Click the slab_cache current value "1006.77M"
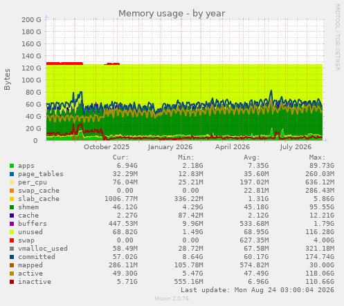Image resolution: width=344 pixels, height=306 pixels. click(x=121, y=199)
